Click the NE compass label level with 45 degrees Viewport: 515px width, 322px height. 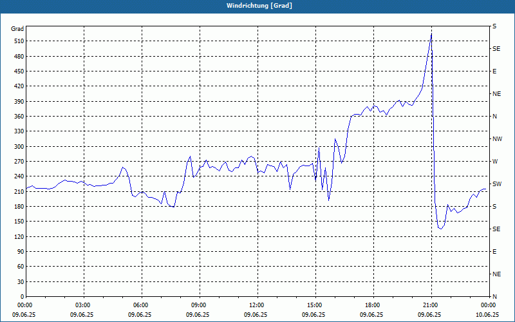click(496, 274)
